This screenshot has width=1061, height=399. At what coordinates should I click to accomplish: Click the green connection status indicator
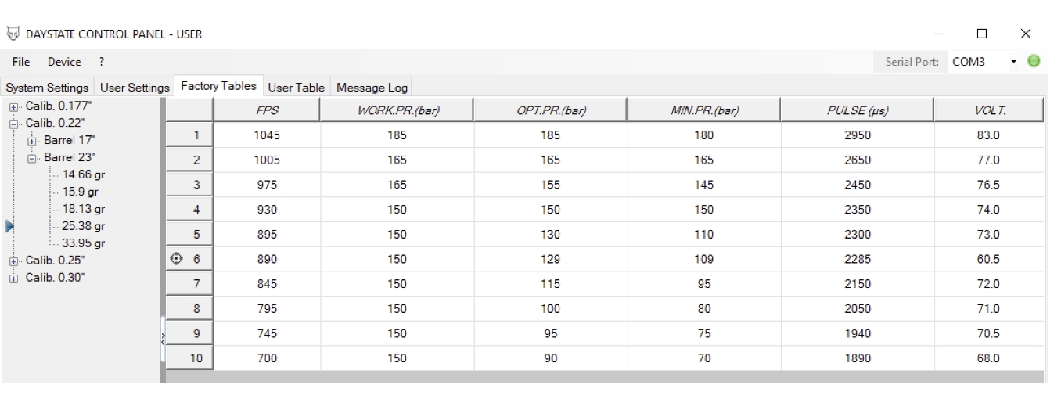1035,61
